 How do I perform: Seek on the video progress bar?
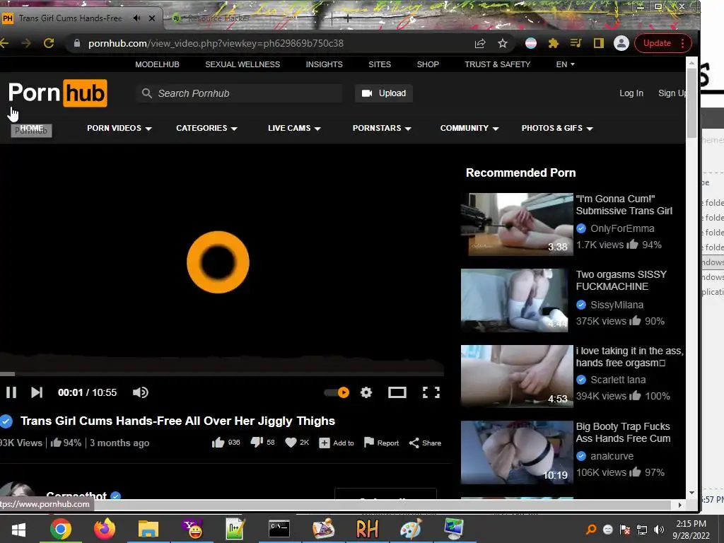point(222,373)
